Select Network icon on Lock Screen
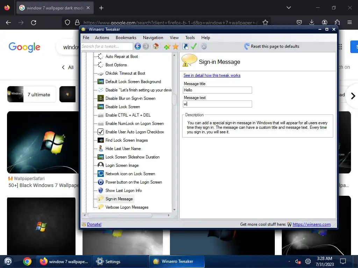The height and width of the screenshot is (268, 358). coord(130,174)
